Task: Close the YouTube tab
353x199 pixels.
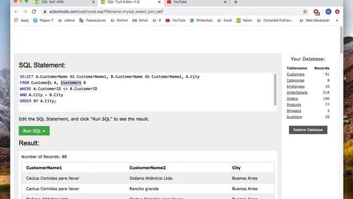Action: tap(225, 2)
